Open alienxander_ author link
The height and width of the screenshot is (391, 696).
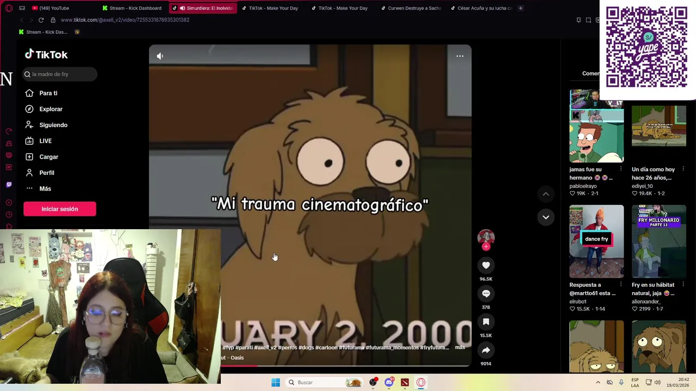pos(646,301)
